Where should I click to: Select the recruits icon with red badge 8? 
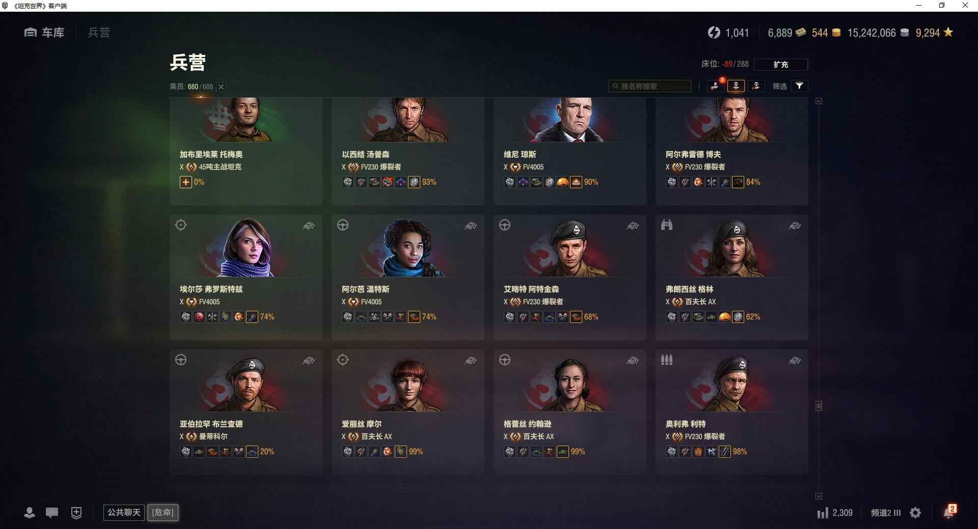tap(715, 86)
